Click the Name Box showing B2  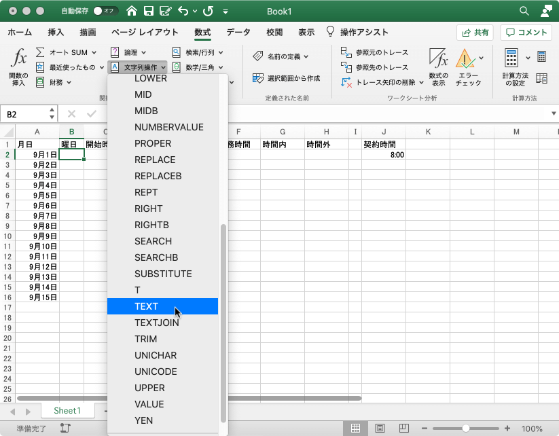pyautogui.click(x=25, y=115)
